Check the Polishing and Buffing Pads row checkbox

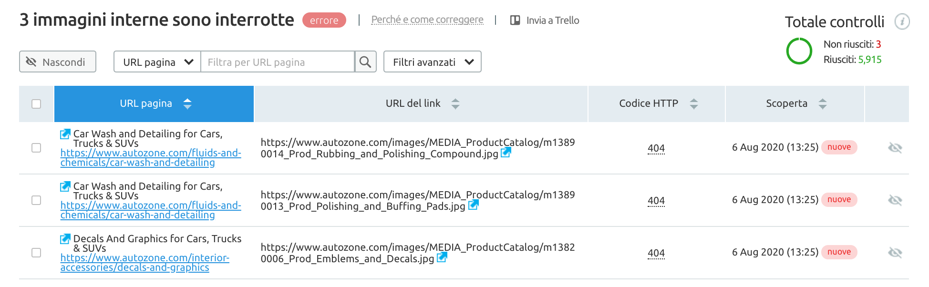tap(36, 200)
